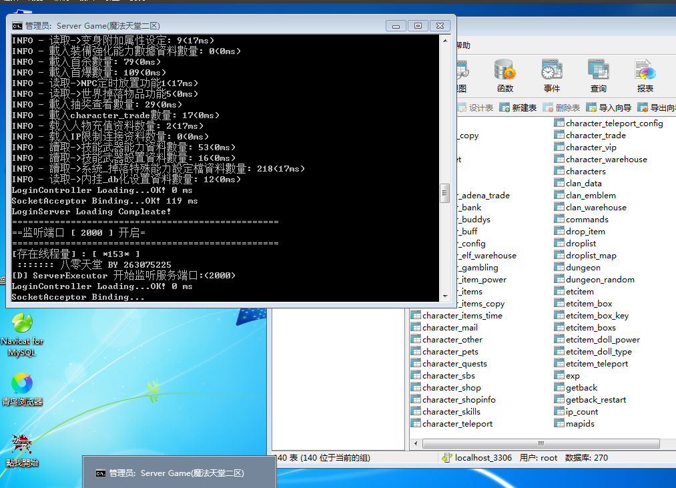This screenshot has width=676, height=488.
Task: Select the etcitem_doll_power table
Action: pos(597,340)
